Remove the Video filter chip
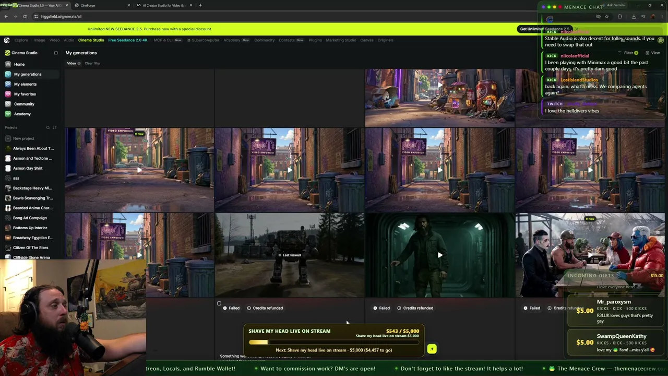 (79, 63)
